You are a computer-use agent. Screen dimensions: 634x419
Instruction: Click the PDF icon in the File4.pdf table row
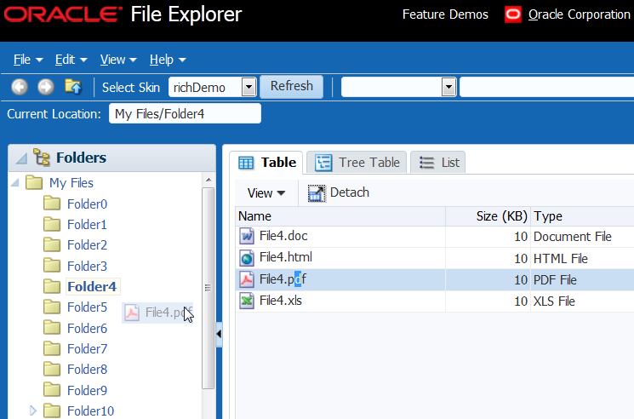[x=247, y=279]
